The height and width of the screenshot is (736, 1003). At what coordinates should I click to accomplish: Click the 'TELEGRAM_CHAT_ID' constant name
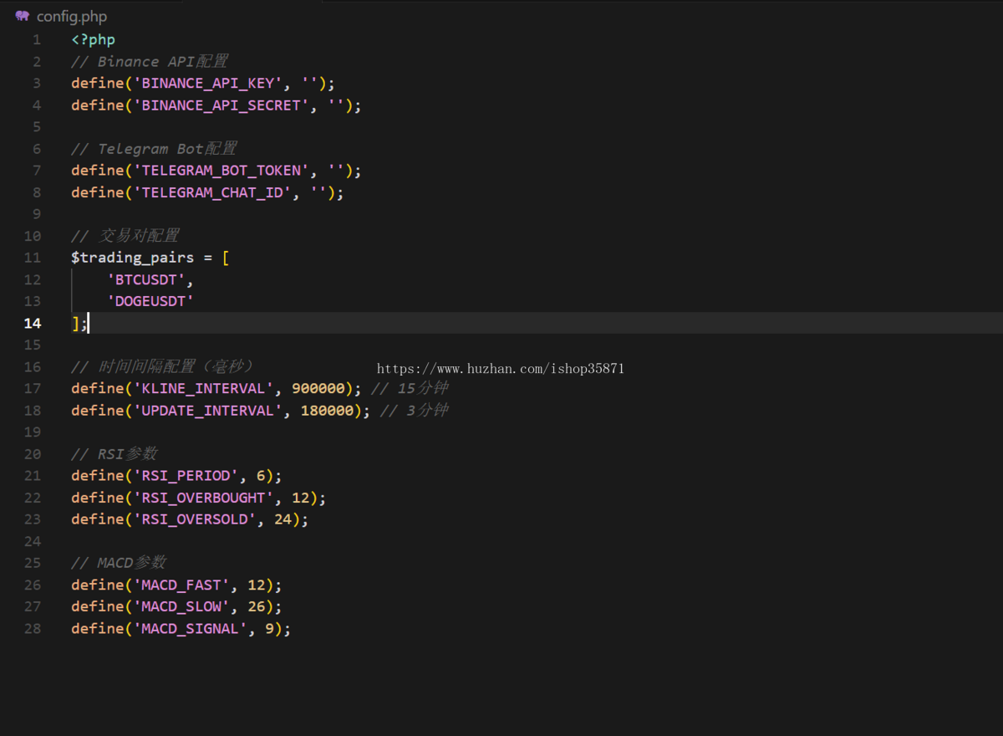click(x=213, y=192)
